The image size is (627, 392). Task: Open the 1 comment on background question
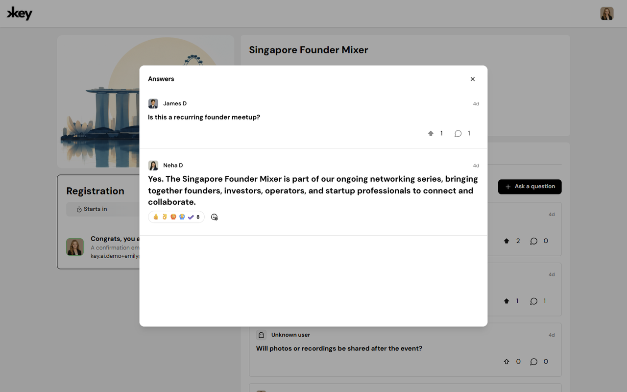[534, 301]
